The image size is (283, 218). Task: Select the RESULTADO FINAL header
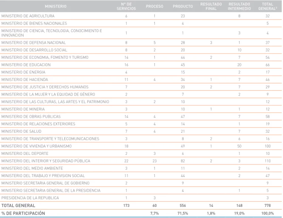(211, 6)
